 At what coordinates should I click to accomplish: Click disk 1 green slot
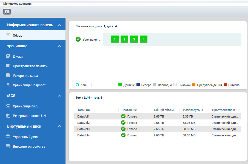(x=115, y=39)
